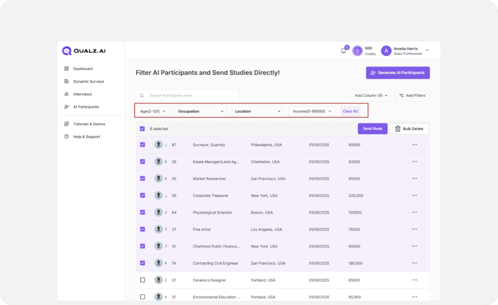The height and width of the screenshot is (305, 498).
Task: Click Clear All to reset filters
Action: coord(350,111)
